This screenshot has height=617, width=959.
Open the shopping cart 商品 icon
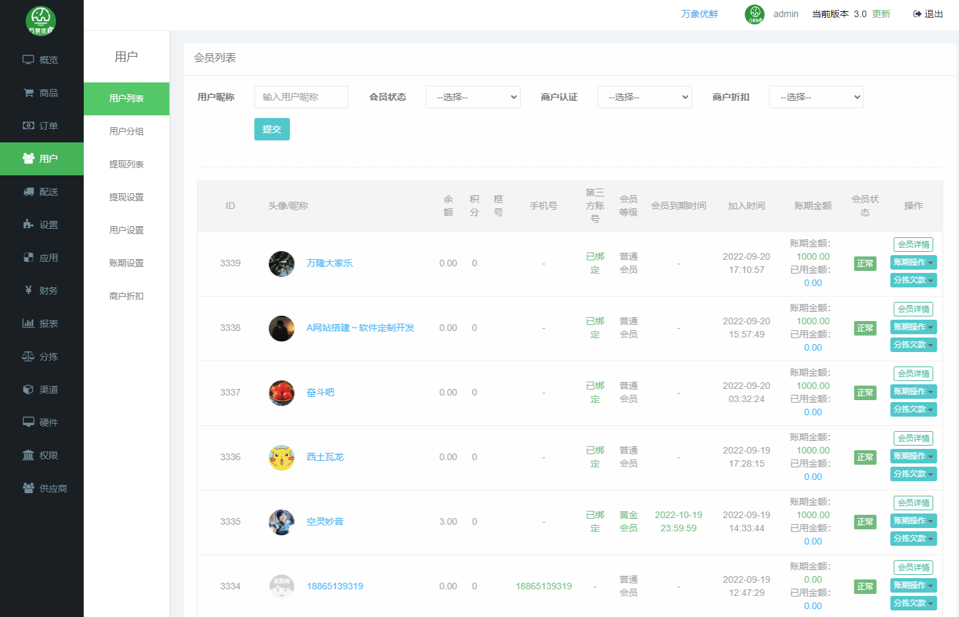coord(28,93)
